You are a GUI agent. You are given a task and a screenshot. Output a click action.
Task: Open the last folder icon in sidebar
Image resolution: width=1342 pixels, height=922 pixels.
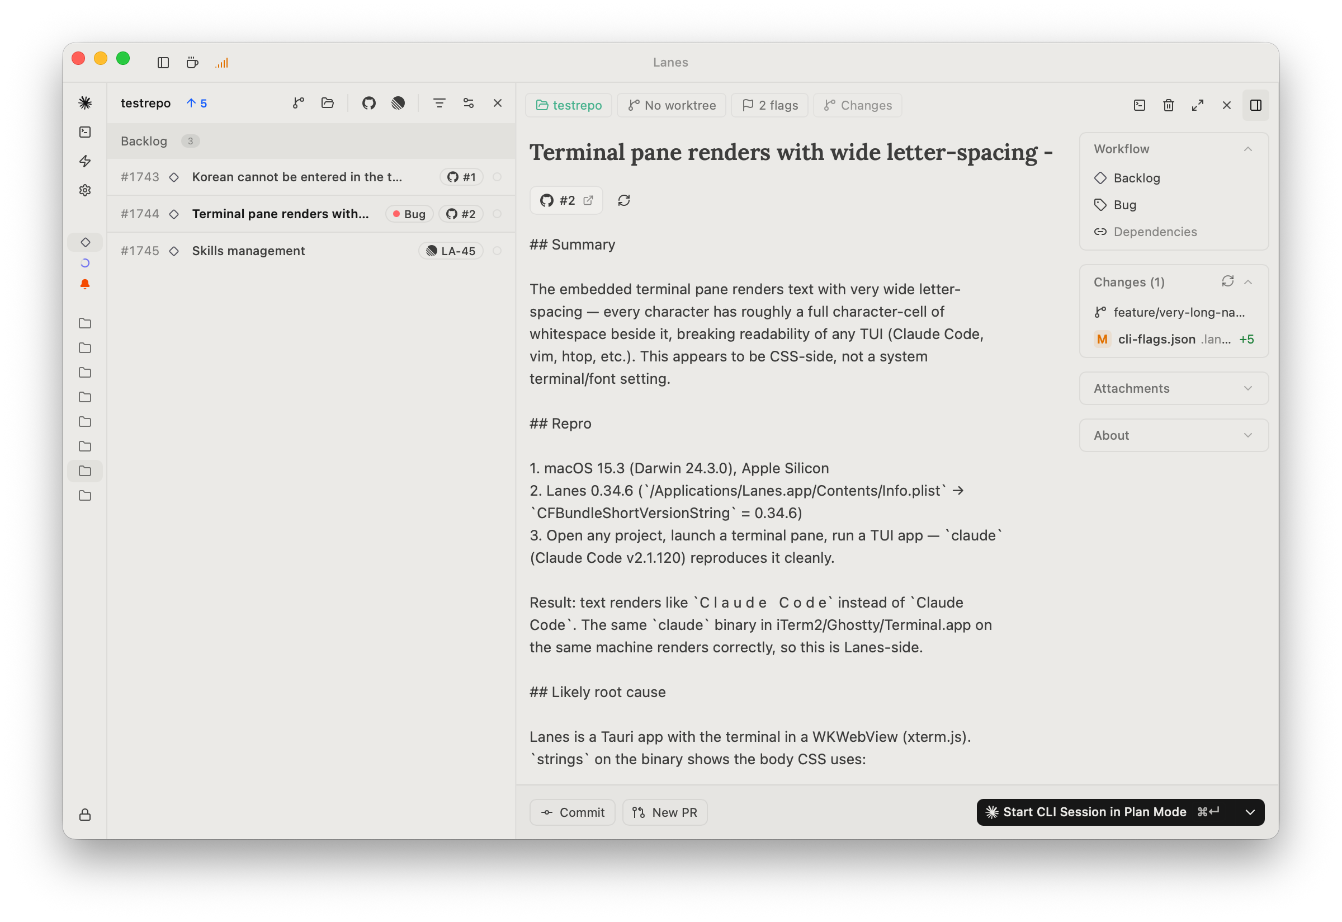point(85,496)
